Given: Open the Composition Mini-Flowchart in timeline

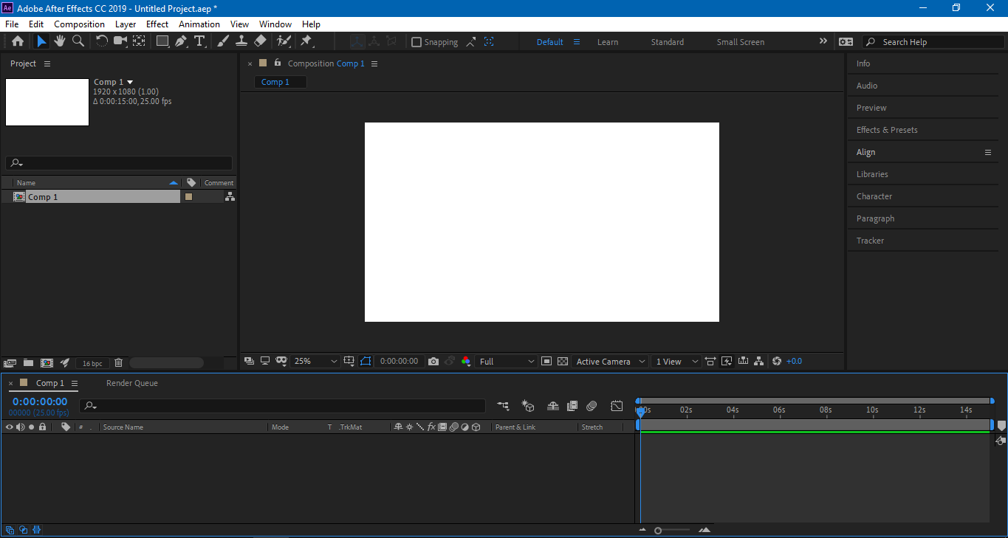Looking at the screenshot, I should pos(503,405).
